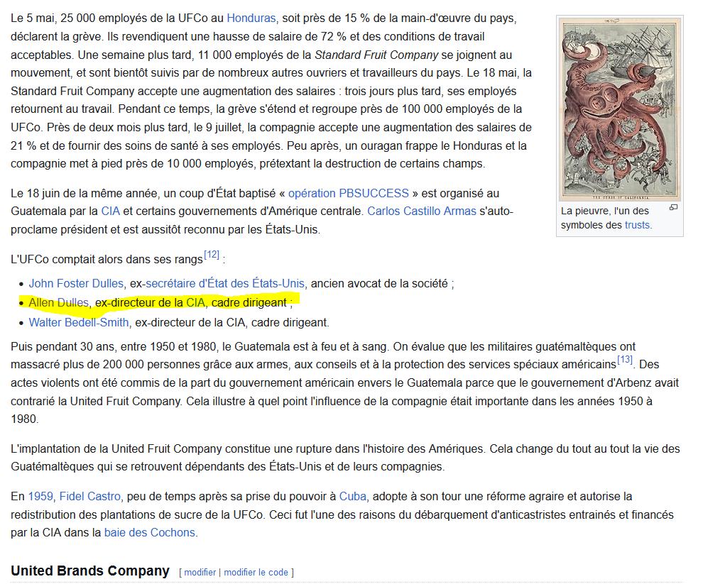Open CIA link in Allen Dulles row
703x584 pixels.
pos(196,303)
